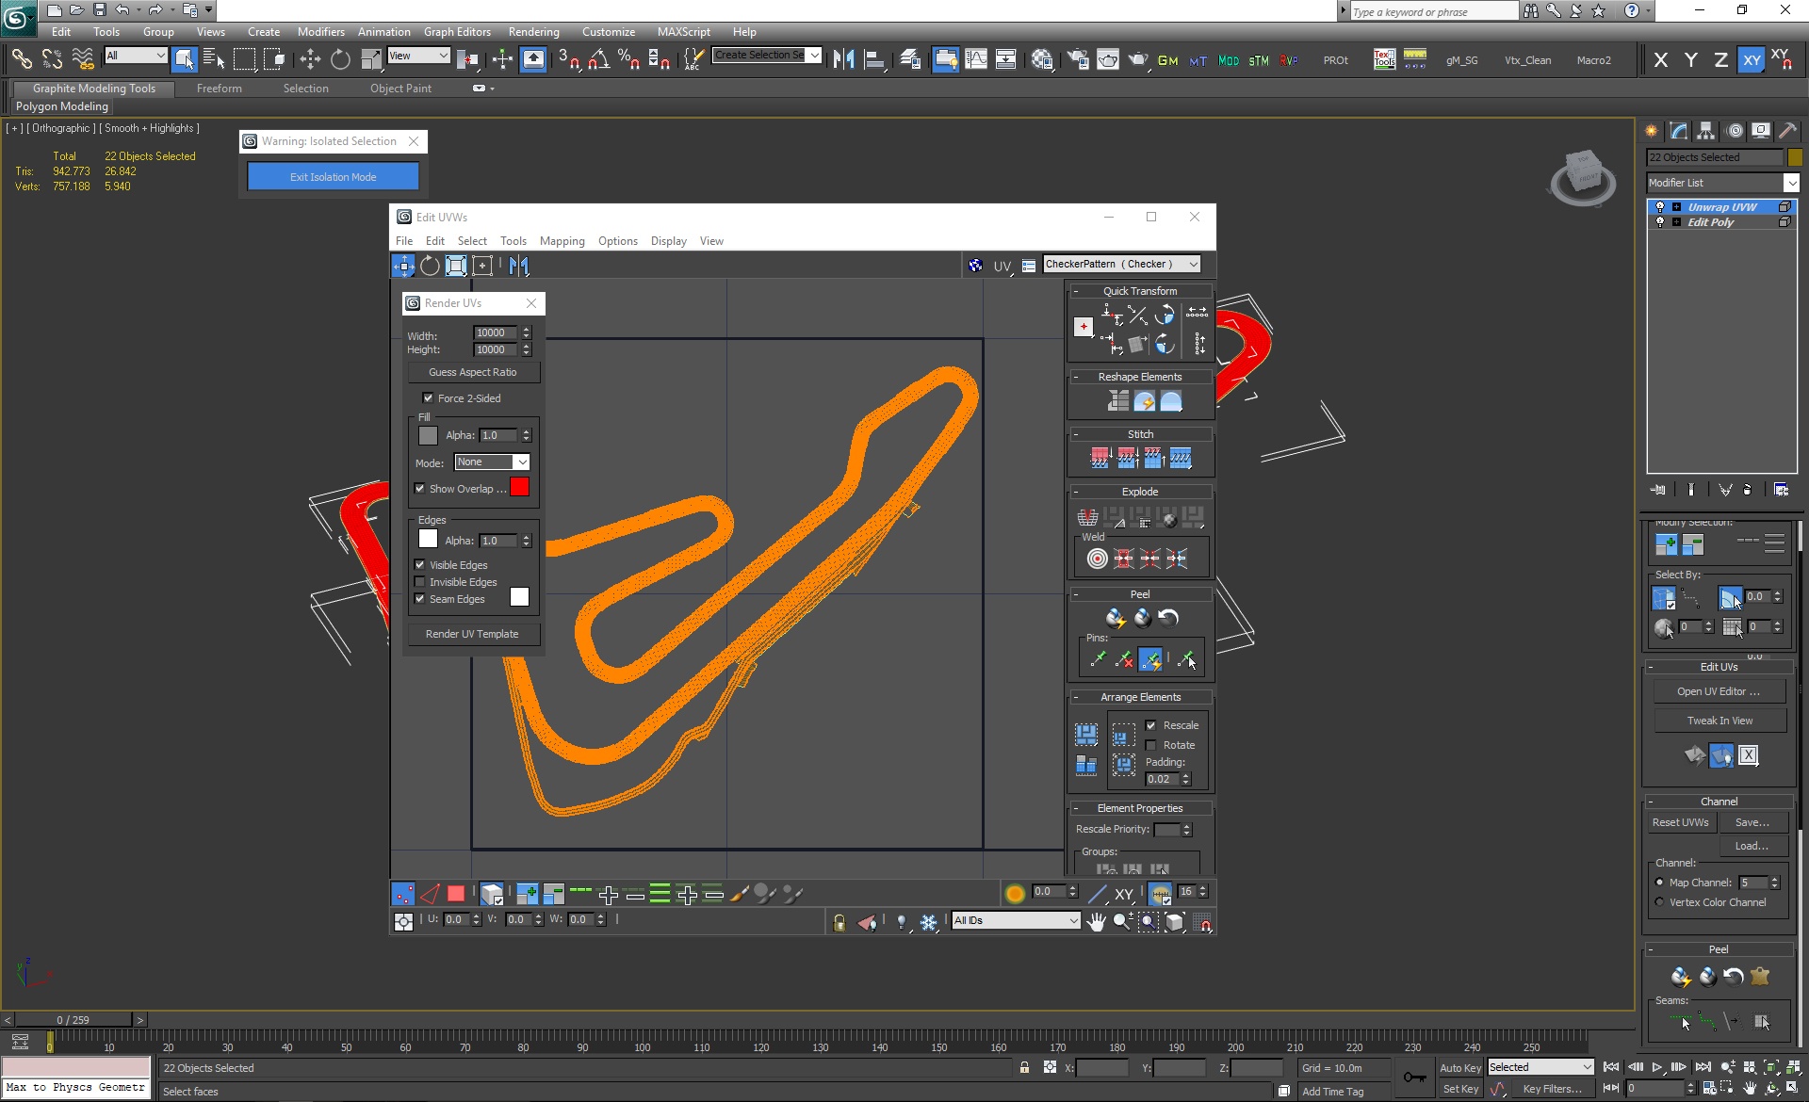Open the Rendering menu in main menu bar
Image resolution: width=1809 pixels, height=1102 pixels.
pyautogui.click(x=533, y=32)
